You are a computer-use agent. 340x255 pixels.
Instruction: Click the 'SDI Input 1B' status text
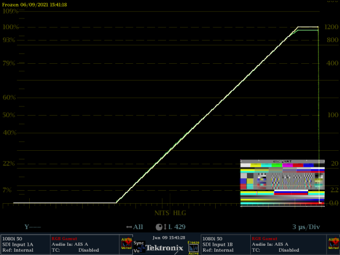point(218,244)
